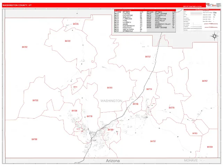Click WASHINGTON row in the ZIP index
Viewport: 223px width, 167px height.
click(160, 19)
